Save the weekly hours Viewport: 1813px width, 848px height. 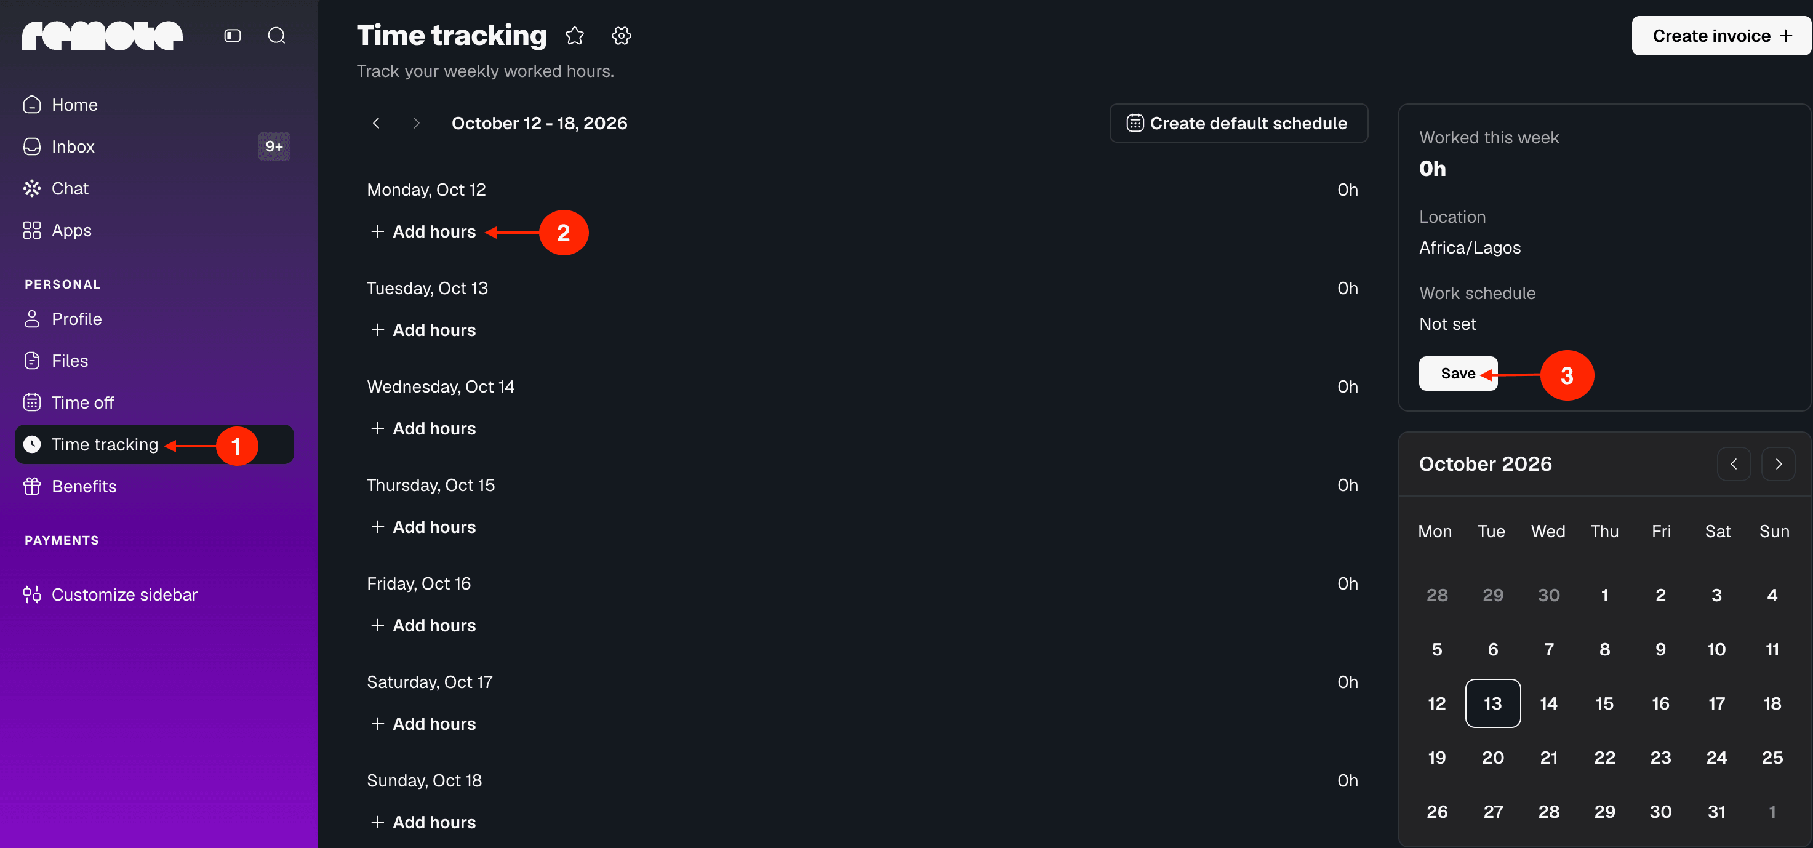click(1457, 374)
